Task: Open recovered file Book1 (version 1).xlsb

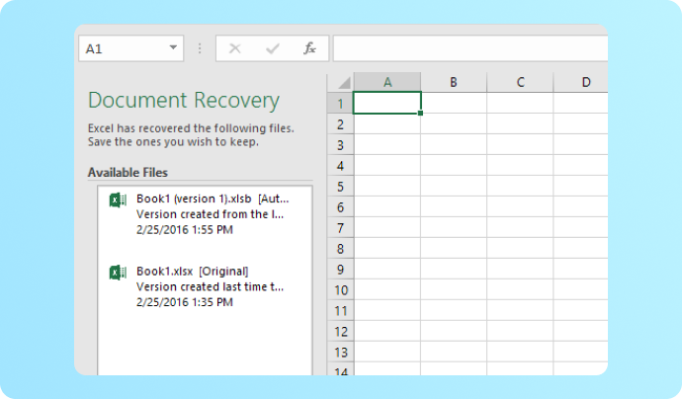Action: tap(205, 214)
